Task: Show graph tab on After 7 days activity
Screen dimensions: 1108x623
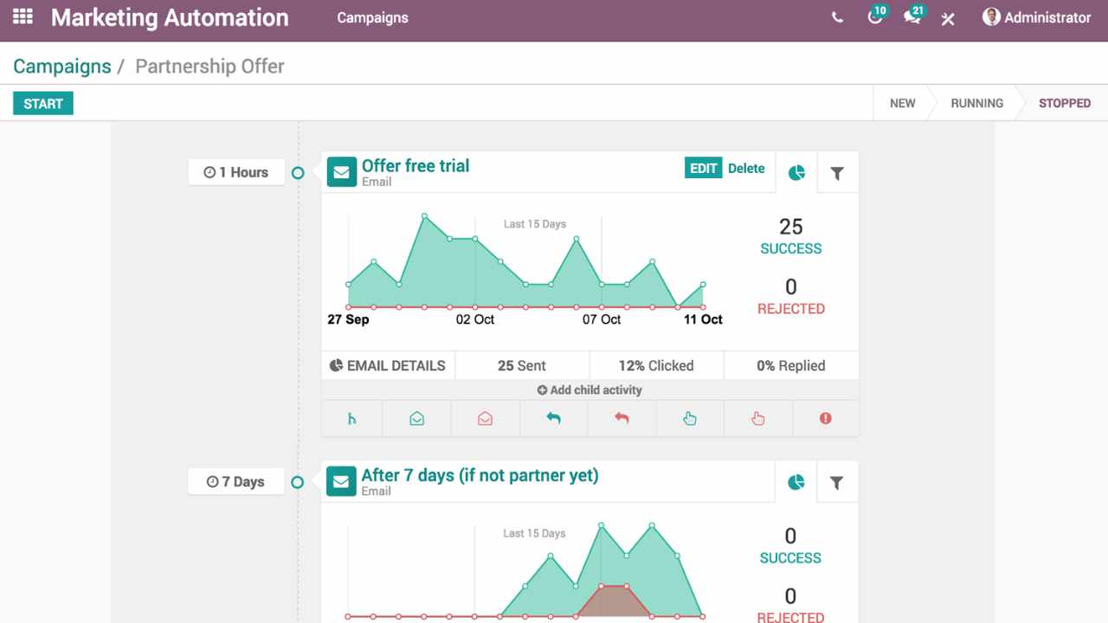Action: click(x=796, y=483)
